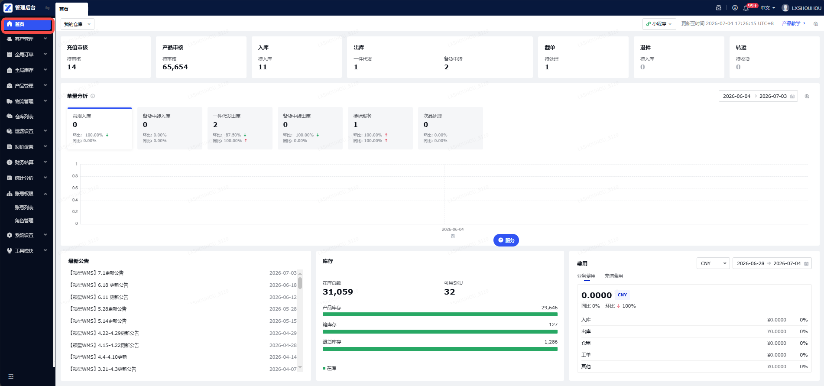Click the download center icon in header

(x=735, y=8)
